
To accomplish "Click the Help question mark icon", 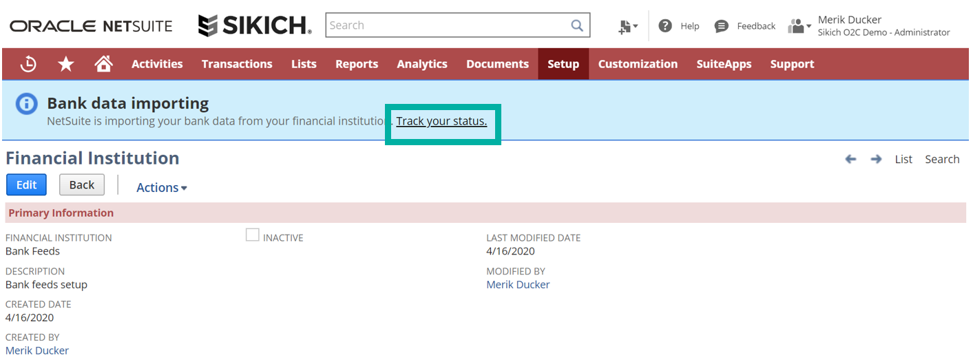I will point(665,26).
